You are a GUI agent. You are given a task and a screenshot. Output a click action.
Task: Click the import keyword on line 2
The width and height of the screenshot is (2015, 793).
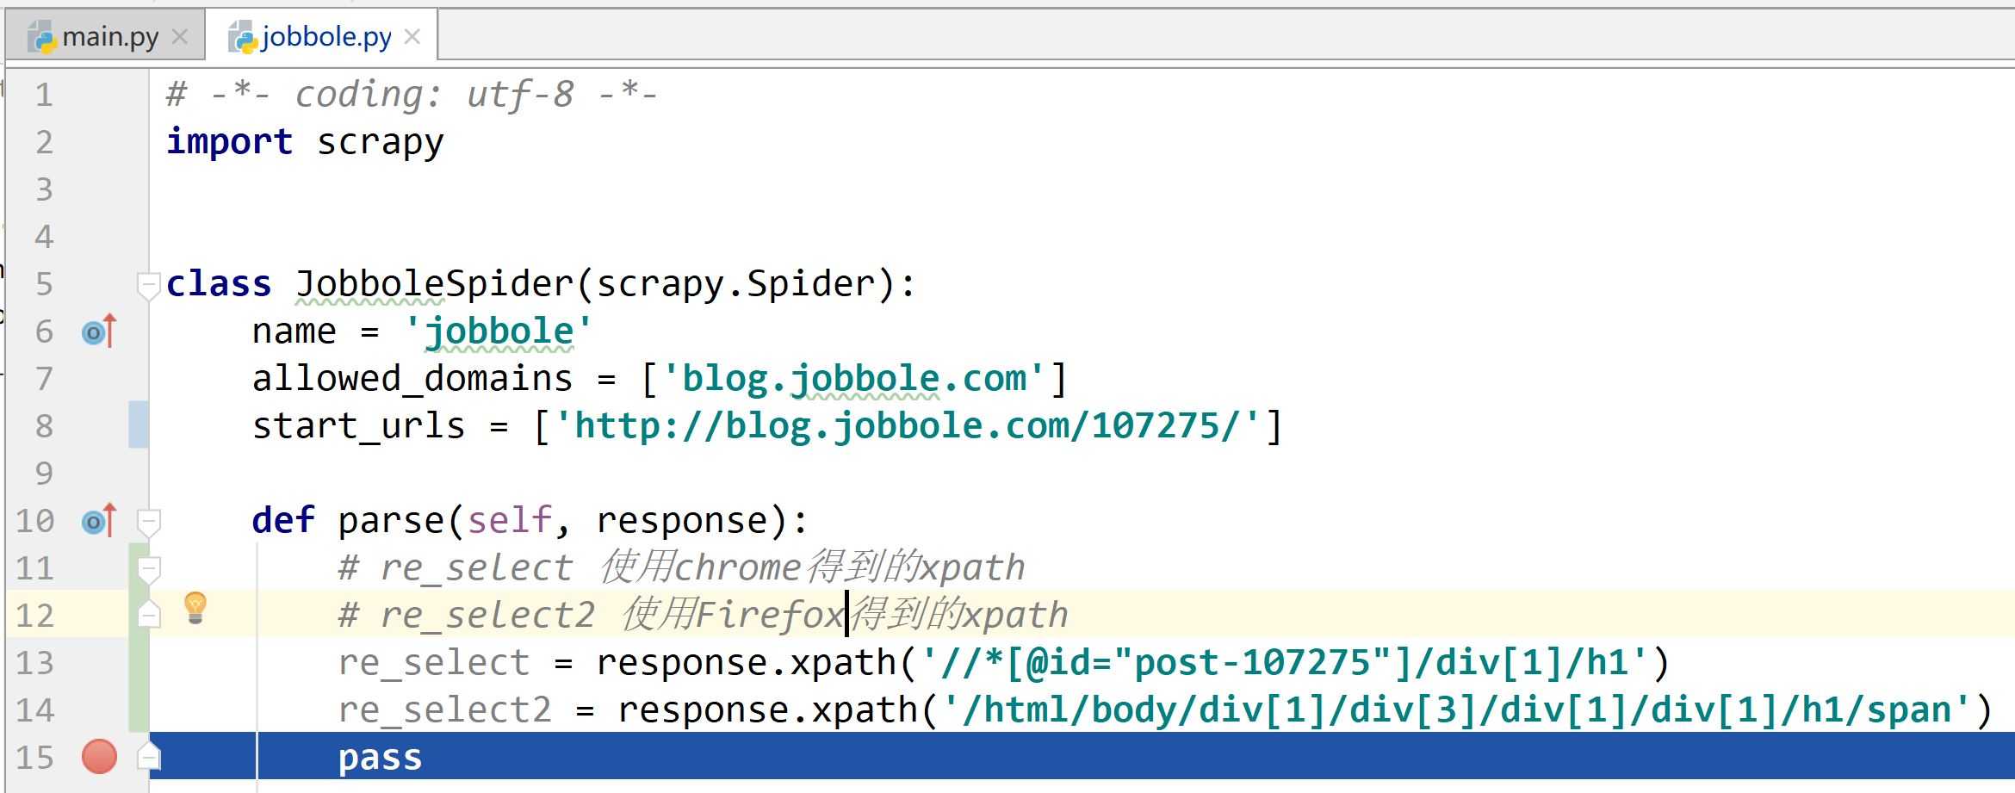click(x=229, y=142)
